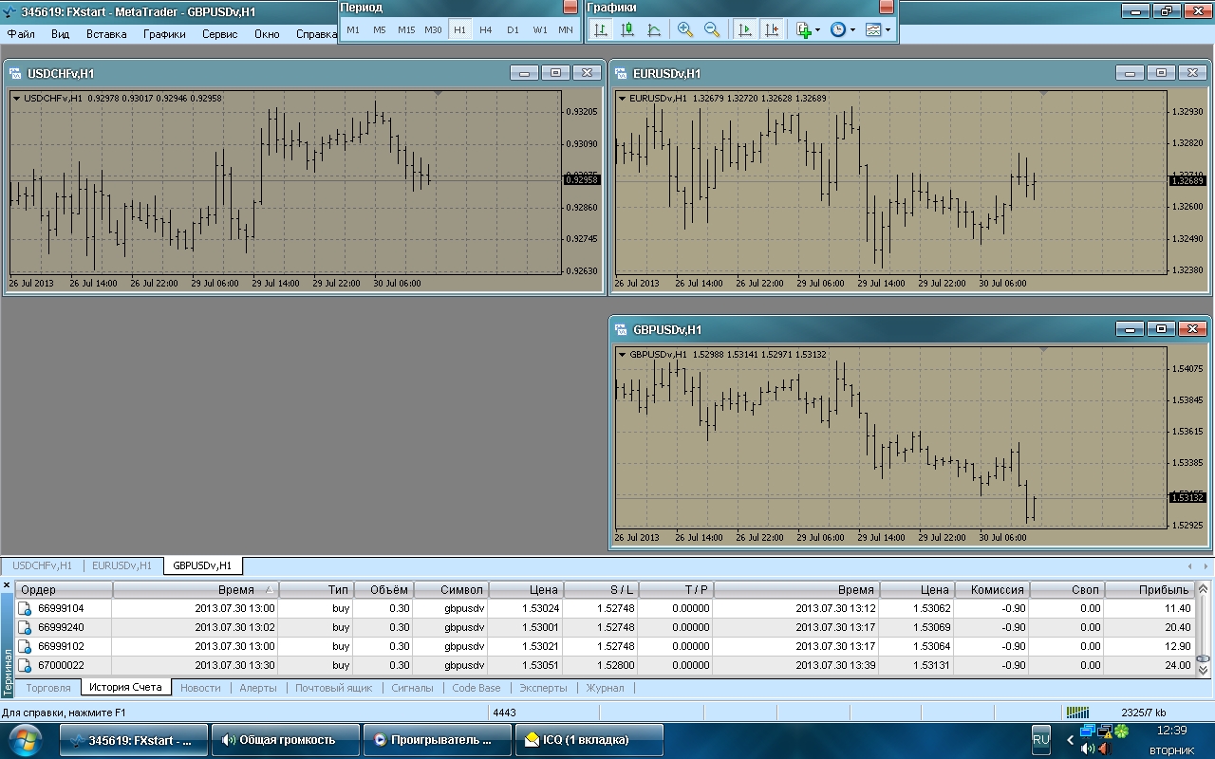Open ICQ (1 вкладка) taskbar button
Screen dimensions: 1215x759
pyautogui.click(x=589, y=740)
